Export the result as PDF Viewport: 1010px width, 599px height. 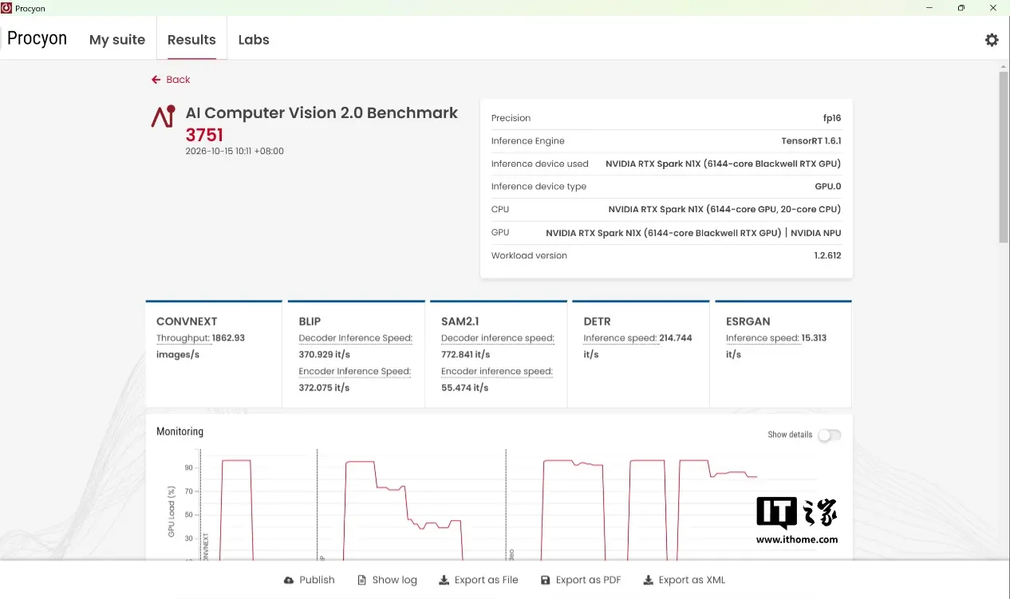pyautogui.click(x=581, y=580)
